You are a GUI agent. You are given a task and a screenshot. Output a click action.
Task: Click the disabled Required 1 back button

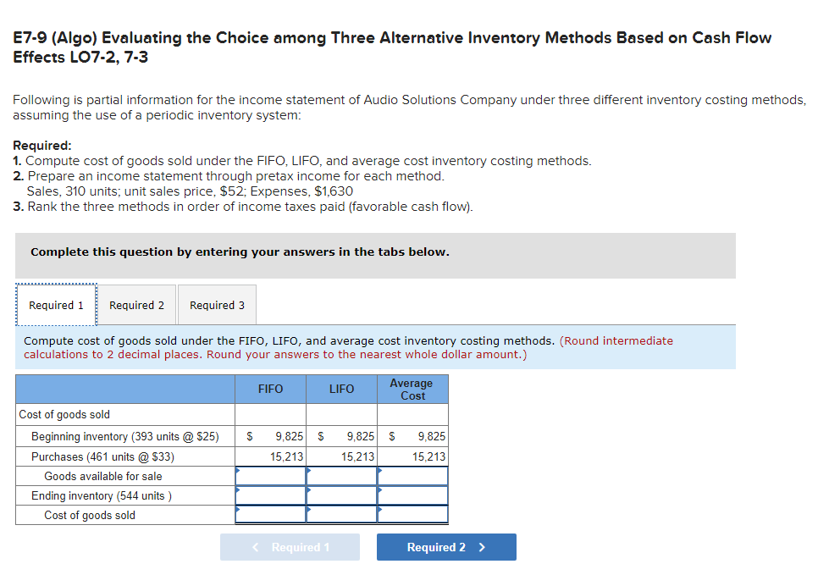(x=290, y=547)
